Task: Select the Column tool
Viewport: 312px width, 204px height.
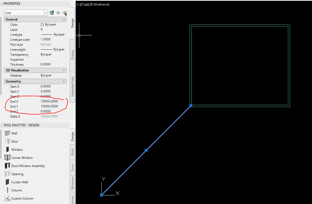Action: 17,190
